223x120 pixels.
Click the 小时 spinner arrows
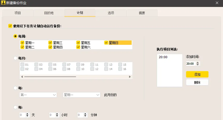pyautogui.click(x=57, y=115)
